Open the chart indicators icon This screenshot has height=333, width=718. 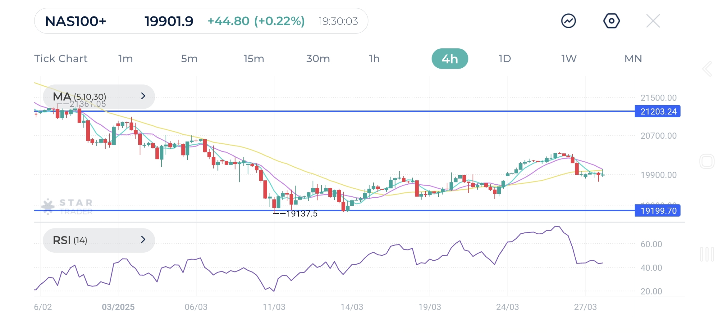[x=568, y=21]
